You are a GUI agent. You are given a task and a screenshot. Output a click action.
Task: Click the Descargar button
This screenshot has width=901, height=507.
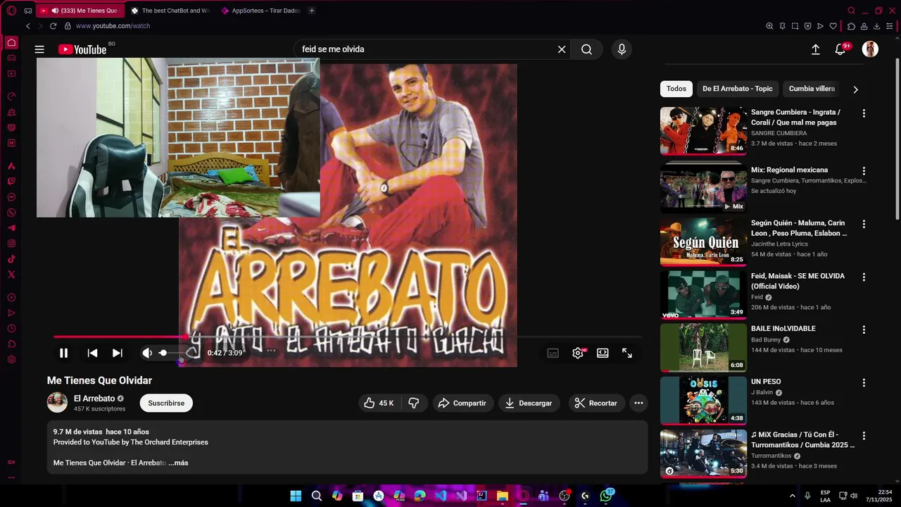(529, 403)
